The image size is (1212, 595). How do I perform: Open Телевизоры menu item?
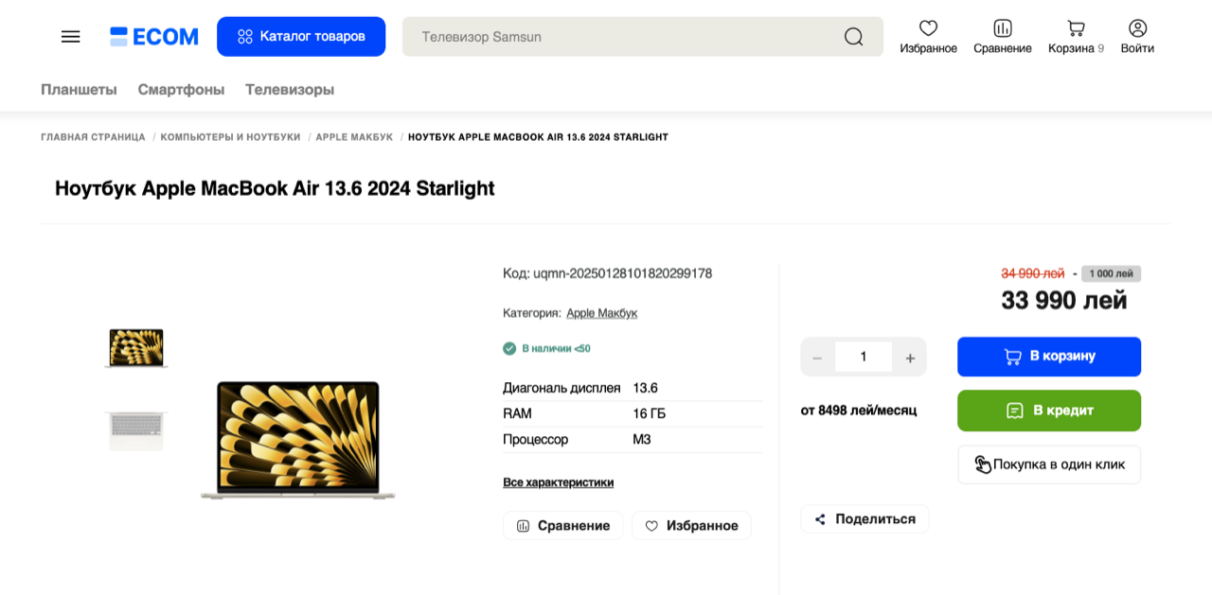tap(290, 90)
